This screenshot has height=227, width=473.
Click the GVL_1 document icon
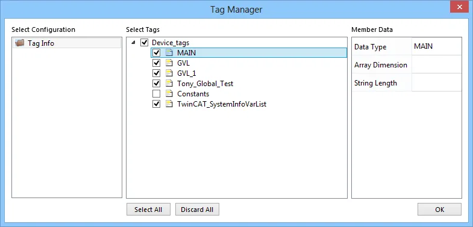point(169,73)
